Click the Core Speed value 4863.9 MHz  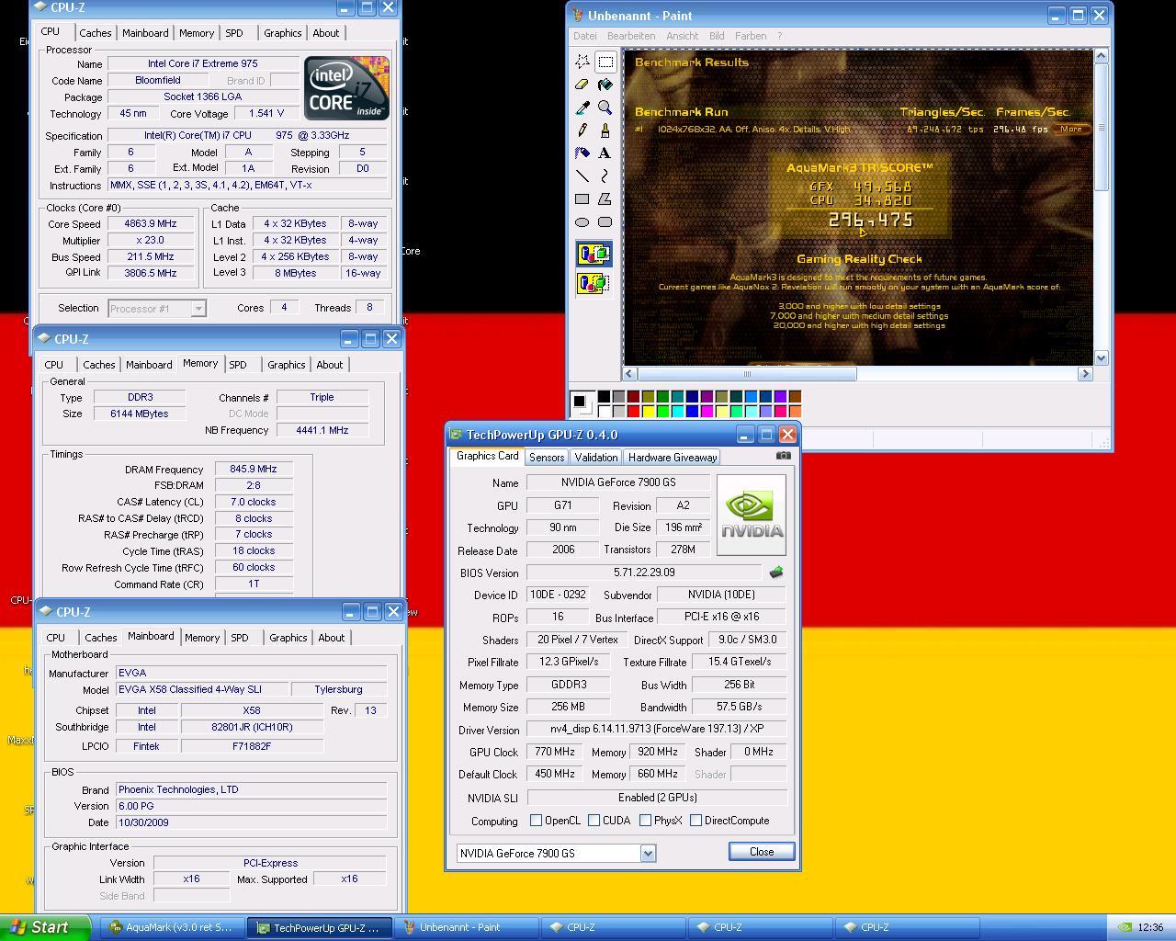pyautogui.click(x=150, y=223)
